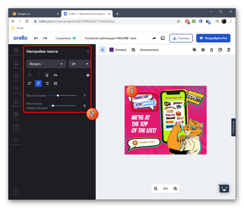Viewport: 244px width, 208px height.
Task: Open the Photo sidebar section
Action: pyautogui.click(x=16, y=65)
